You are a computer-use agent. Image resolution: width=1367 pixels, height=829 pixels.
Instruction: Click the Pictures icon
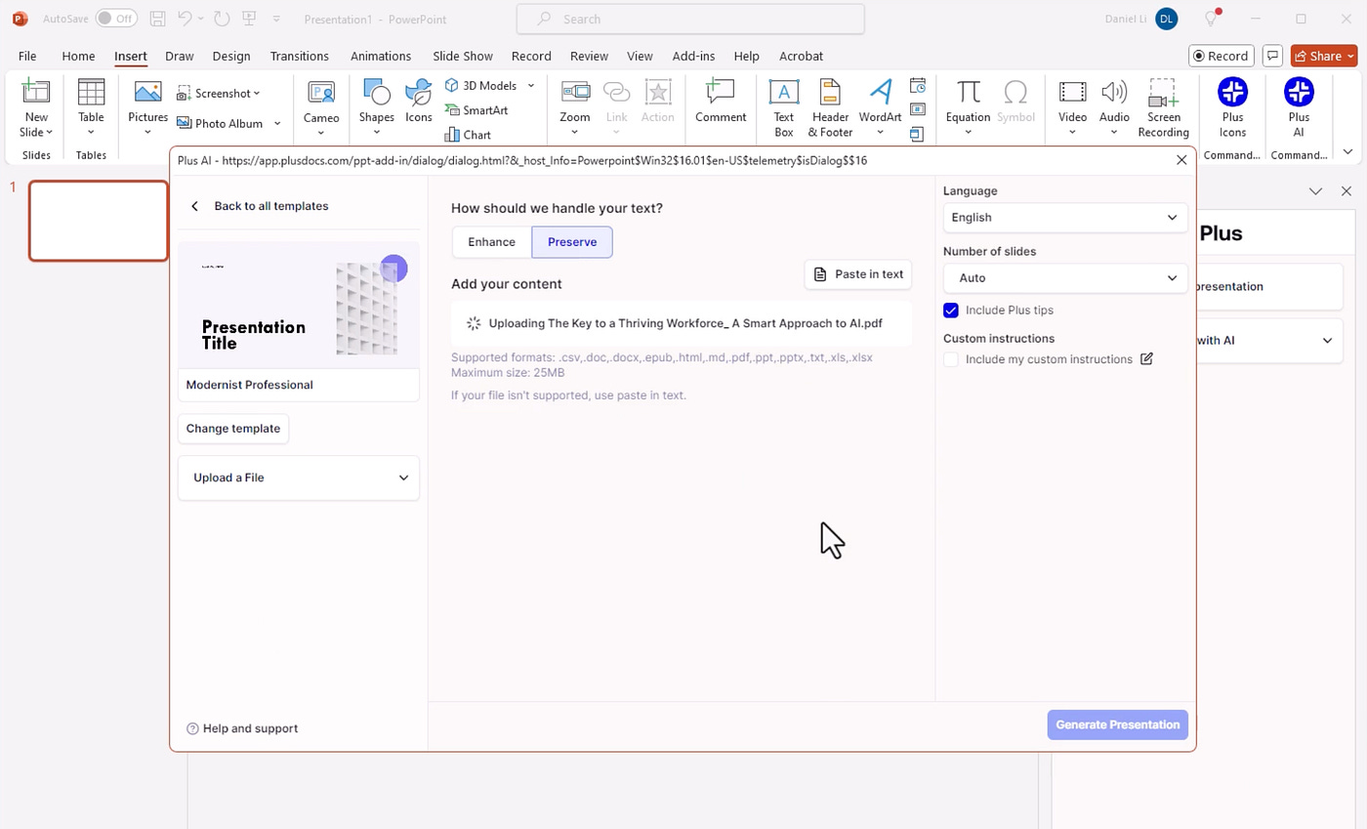coord(148,94)
